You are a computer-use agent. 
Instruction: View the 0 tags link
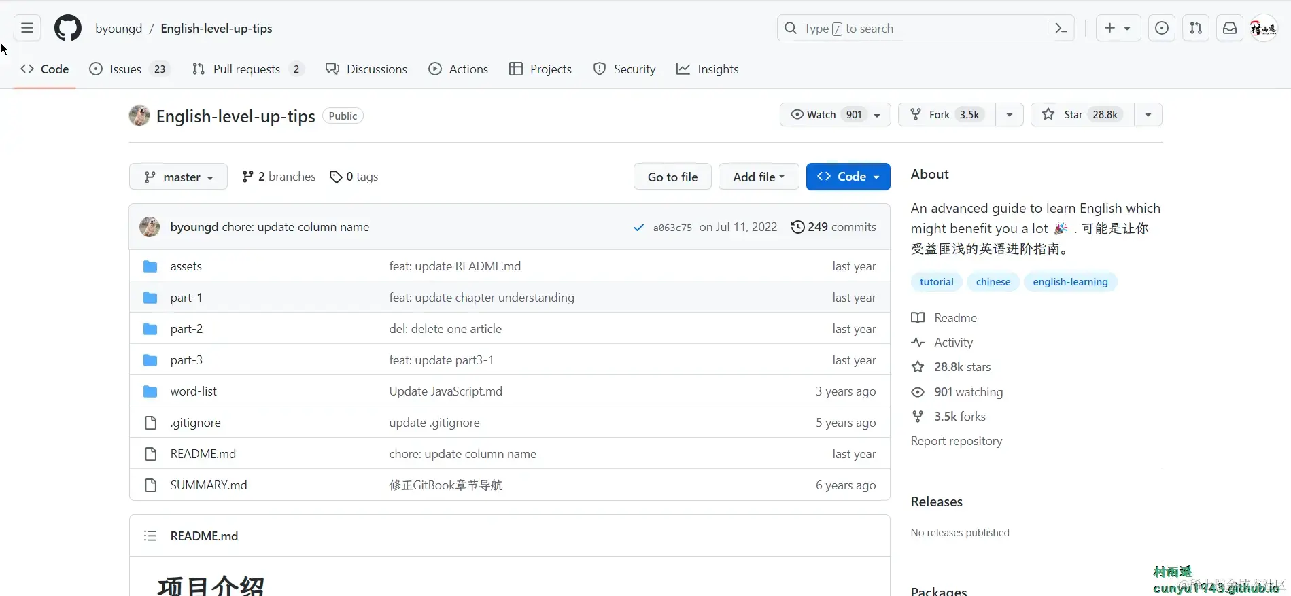pos(354,177)
